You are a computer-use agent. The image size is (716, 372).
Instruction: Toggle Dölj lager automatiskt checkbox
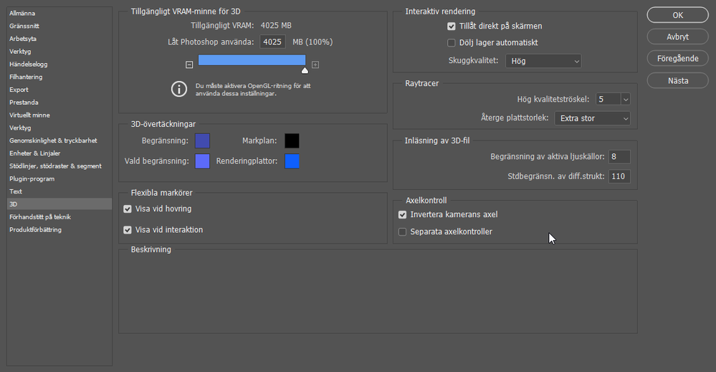point(452,43)
